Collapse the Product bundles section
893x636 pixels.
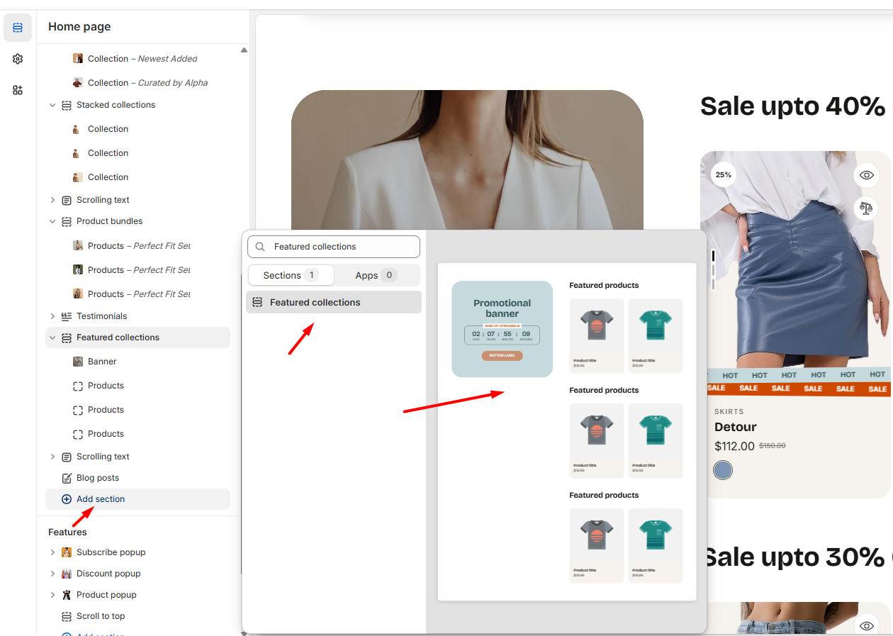pos(52,221)
